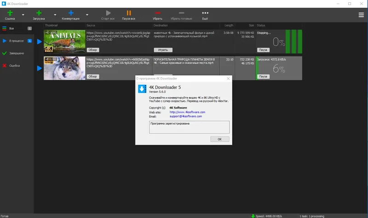This screenshot has height=218, width=368.
Task: Select the Завершено sidebar filter
Action: coord(17,53)
